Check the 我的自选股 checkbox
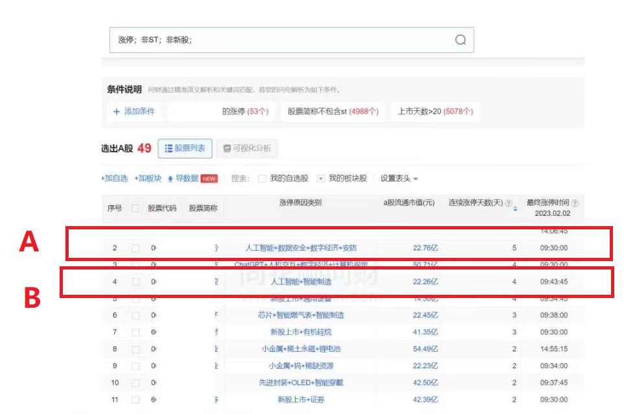The width and height of the screenshot is (624, 414). point(262,178)
